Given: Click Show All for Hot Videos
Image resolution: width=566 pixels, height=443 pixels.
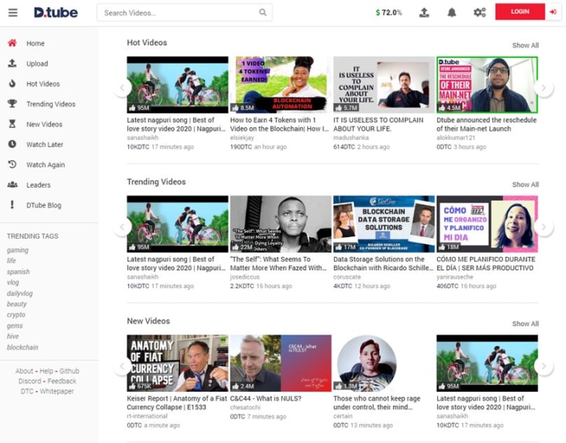Looking at the screenshot, I should tap(525, 46).
